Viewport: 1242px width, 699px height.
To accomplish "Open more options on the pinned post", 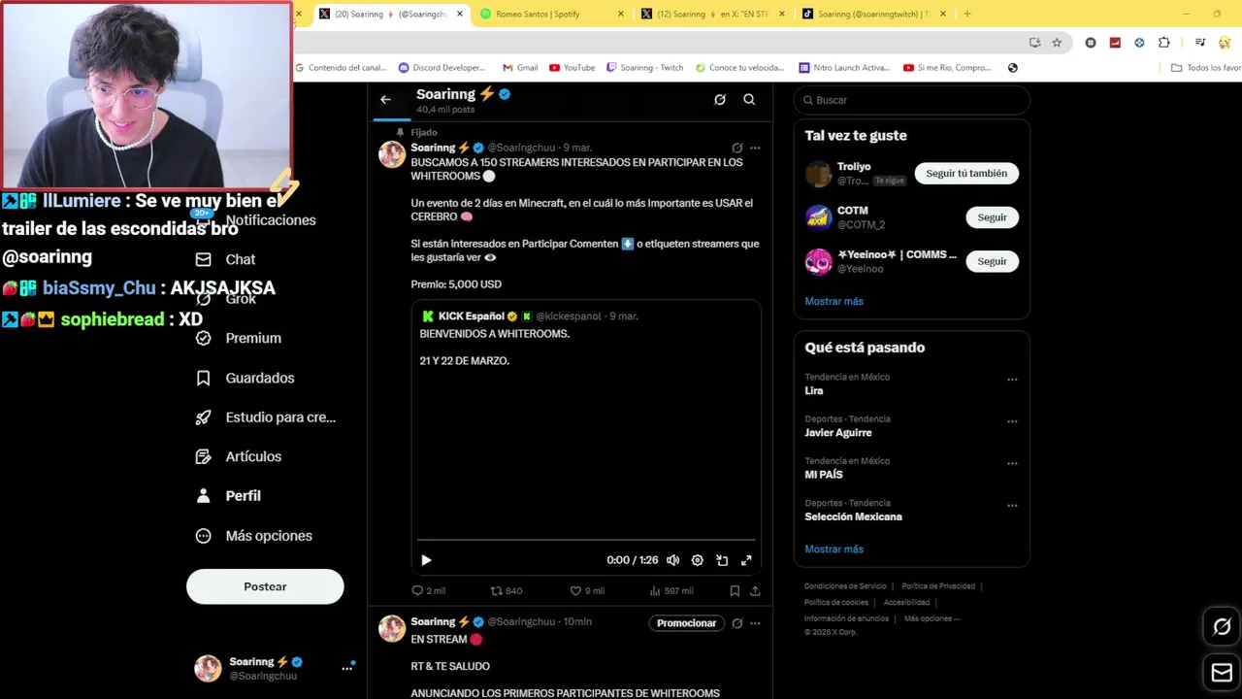I will click(755, 149).
